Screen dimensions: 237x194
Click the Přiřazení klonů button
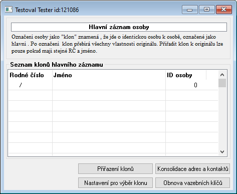(x=115, y=169)
